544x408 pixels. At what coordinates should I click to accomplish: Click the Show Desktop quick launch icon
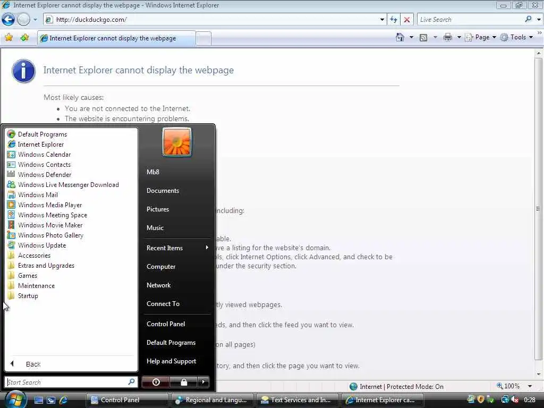coord(38,400)
